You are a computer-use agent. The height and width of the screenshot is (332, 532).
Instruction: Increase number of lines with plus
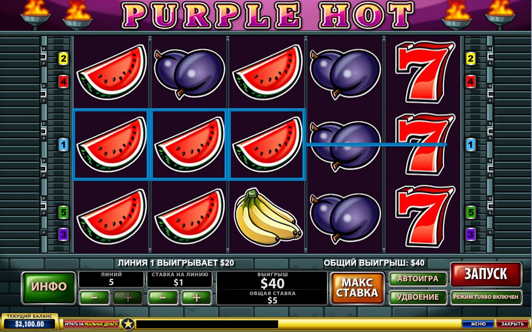point(128,298)
